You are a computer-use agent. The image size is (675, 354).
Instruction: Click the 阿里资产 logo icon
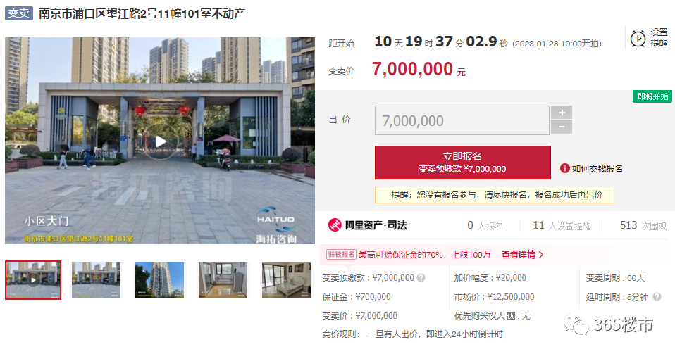tap(335, 225)
